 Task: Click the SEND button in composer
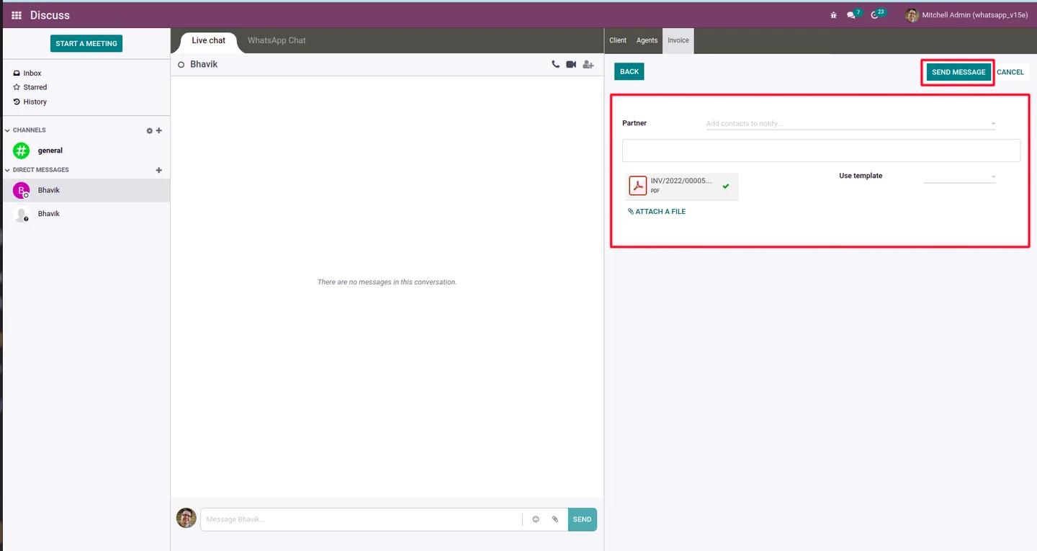(x=582, y=519)
